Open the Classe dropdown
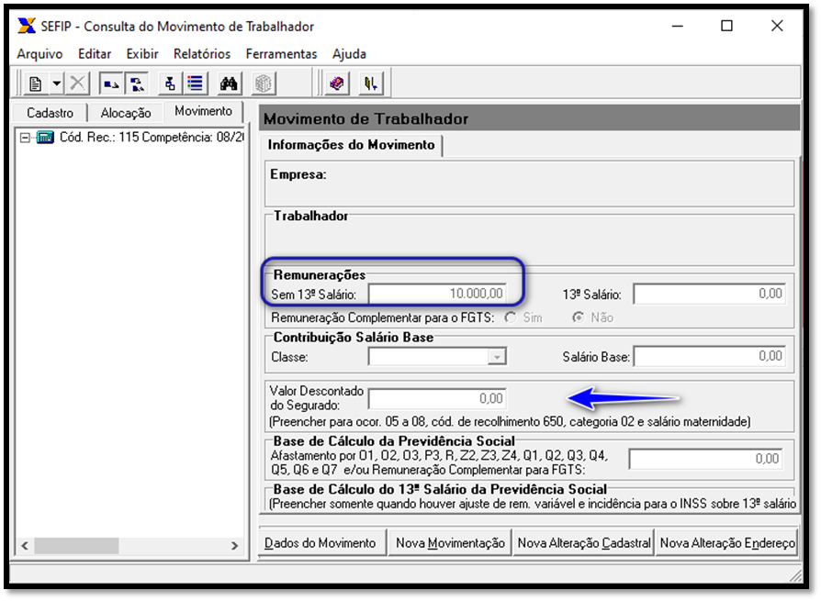Screen dimensions: 821x601 (x=497, y=357)
